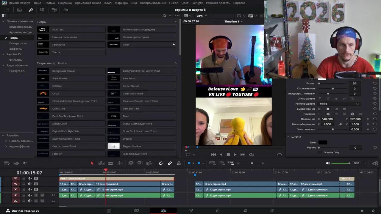Open the Fusion page at the bottom bar
Viewport: 381px width, 214px height.
pyautogui.click(x=191, y=211)
